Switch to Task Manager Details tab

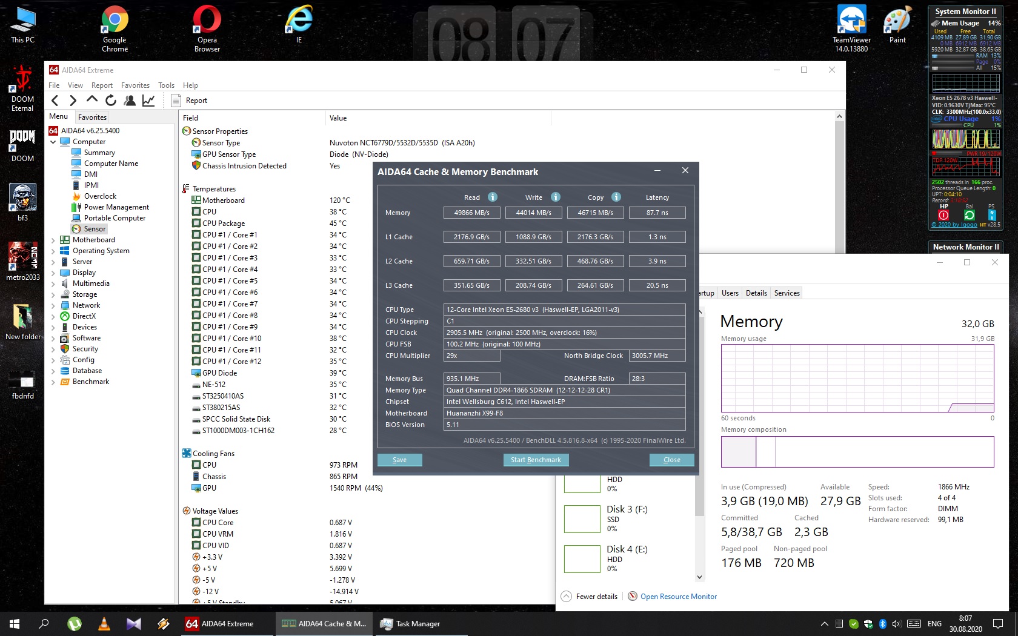coord(756,293)
